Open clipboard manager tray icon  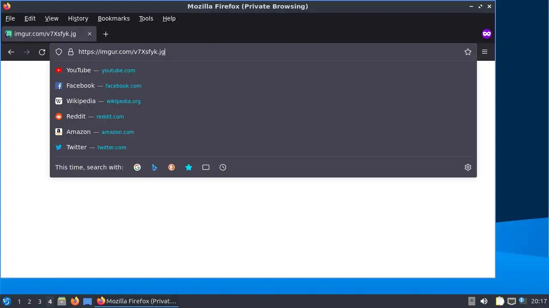point(500,301)
